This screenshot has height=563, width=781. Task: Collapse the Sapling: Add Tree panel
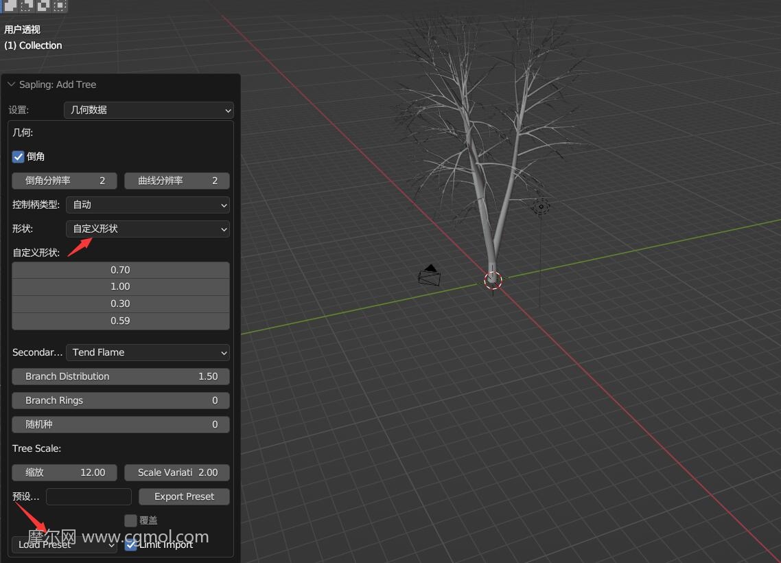click(11, 84)
